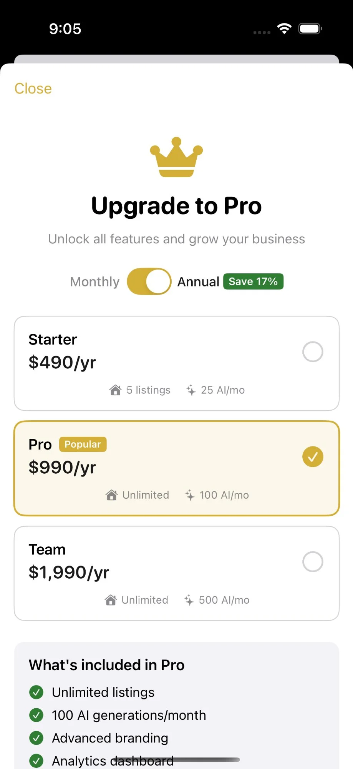
Task: Tap the Wi-Fi status bar icon
Action: (284, 28)
